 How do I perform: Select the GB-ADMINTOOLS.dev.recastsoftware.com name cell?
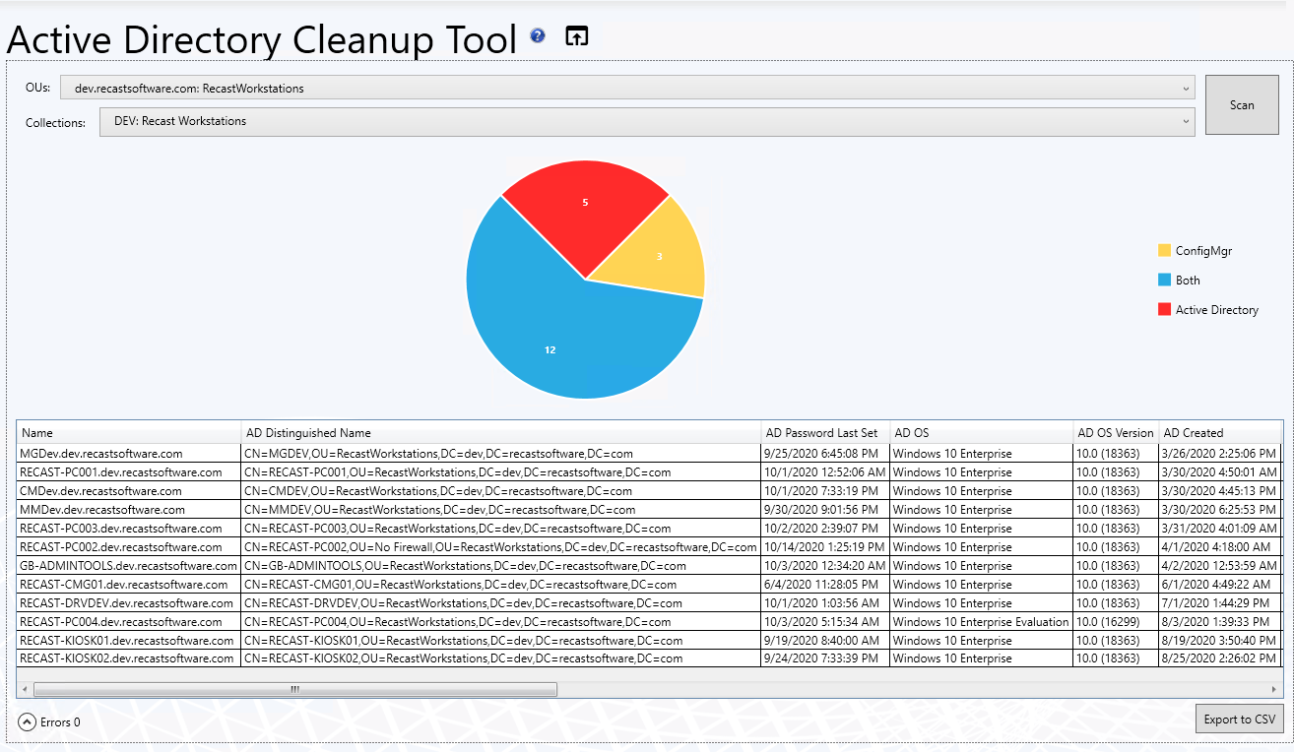(x=128, y=566)
